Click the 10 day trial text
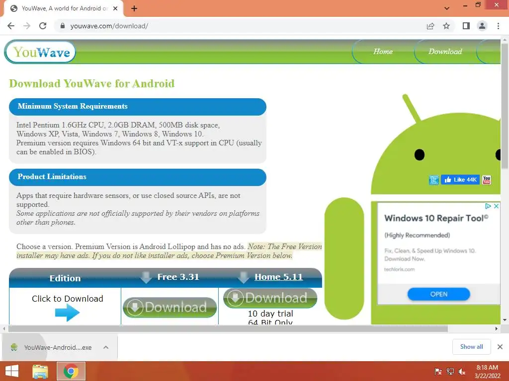Screen dimensions: 509x381 (x=270, y=314)
